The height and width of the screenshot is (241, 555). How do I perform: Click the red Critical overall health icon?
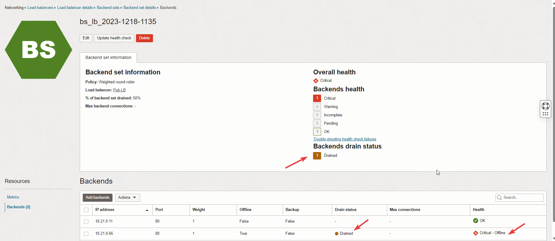(316, 81)
